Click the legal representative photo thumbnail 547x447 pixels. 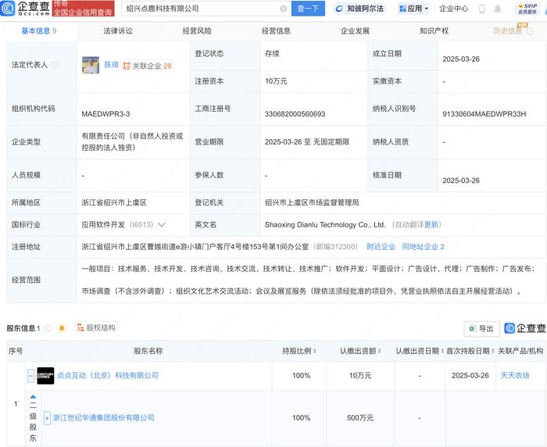click(91, 66)
